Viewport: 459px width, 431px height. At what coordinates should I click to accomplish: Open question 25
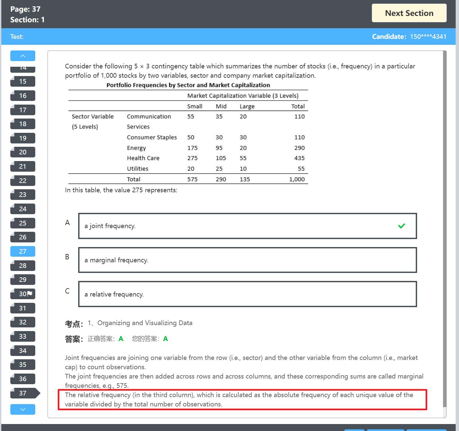coord(23,223)
